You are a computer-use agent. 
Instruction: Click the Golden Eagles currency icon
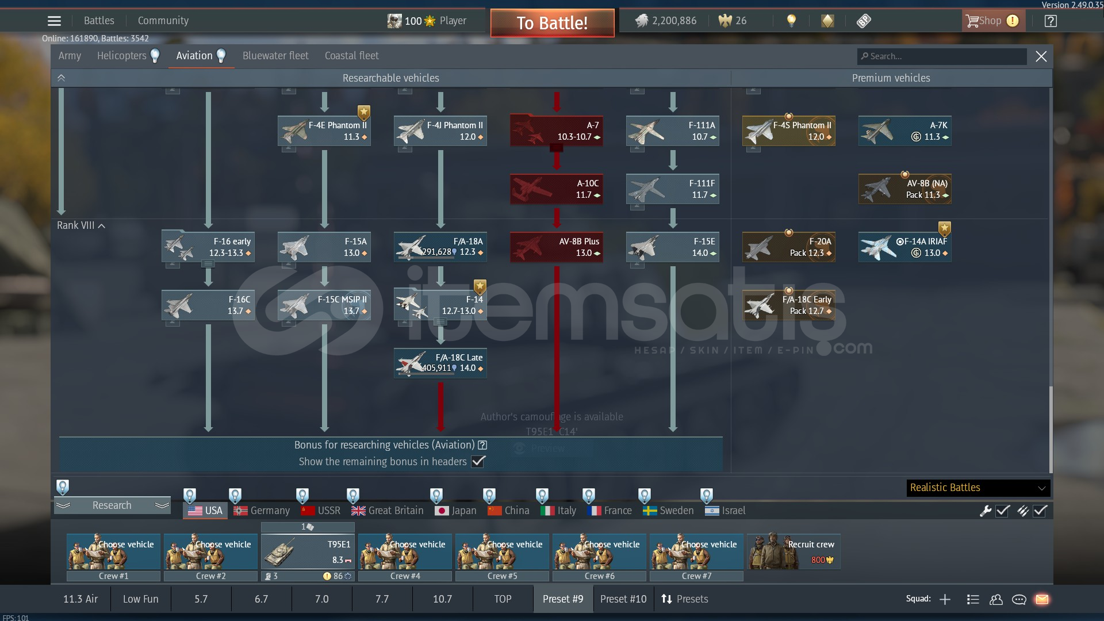click(x=725, y=21)
